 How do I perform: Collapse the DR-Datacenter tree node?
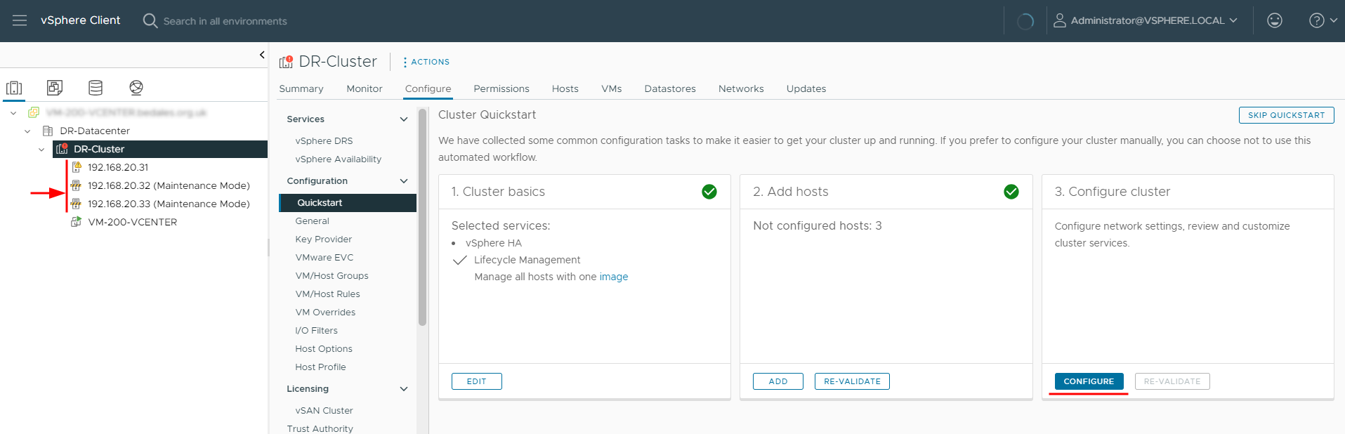pos(27,131)
